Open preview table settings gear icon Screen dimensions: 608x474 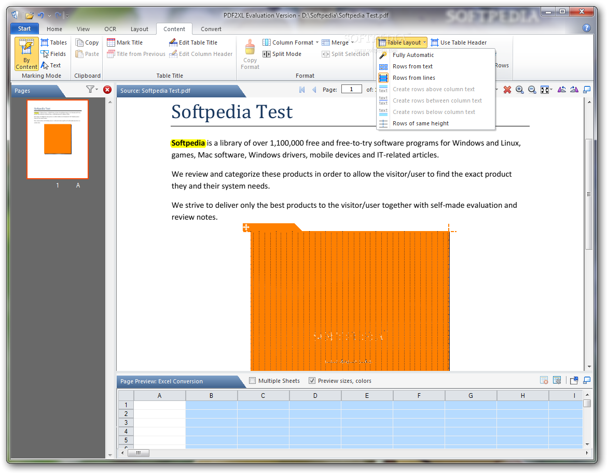pos(557,381)
